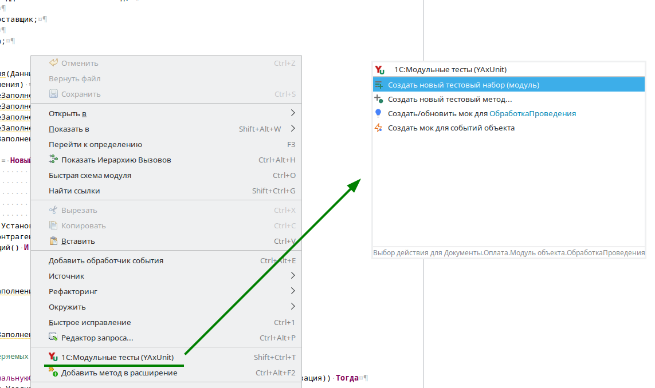Open the Рефакторинг menu entry
The width and height of the screenshot is (655, 388).
tap(166, 291)
